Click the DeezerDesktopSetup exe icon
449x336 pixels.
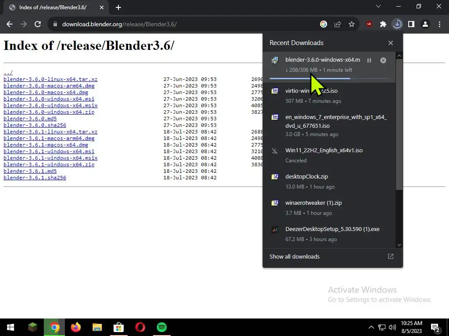(274, 229)
